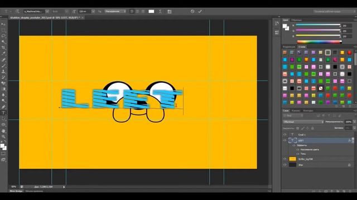This screenshot has width=357, height=200.
Task: Open the collapsed Properties panel icon
Action: [277, 32]
